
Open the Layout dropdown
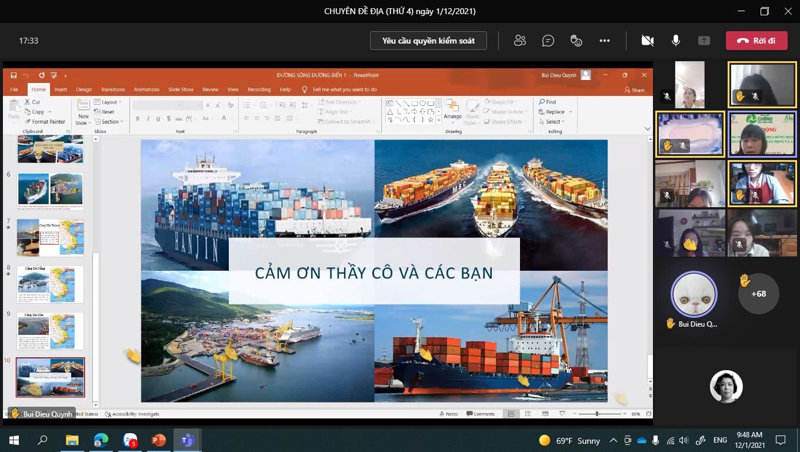[109, 101]
